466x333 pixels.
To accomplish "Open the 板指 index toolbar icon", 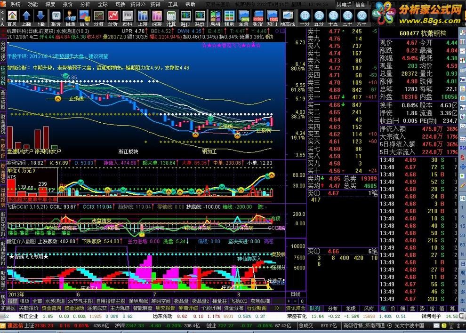I will 258,18.
